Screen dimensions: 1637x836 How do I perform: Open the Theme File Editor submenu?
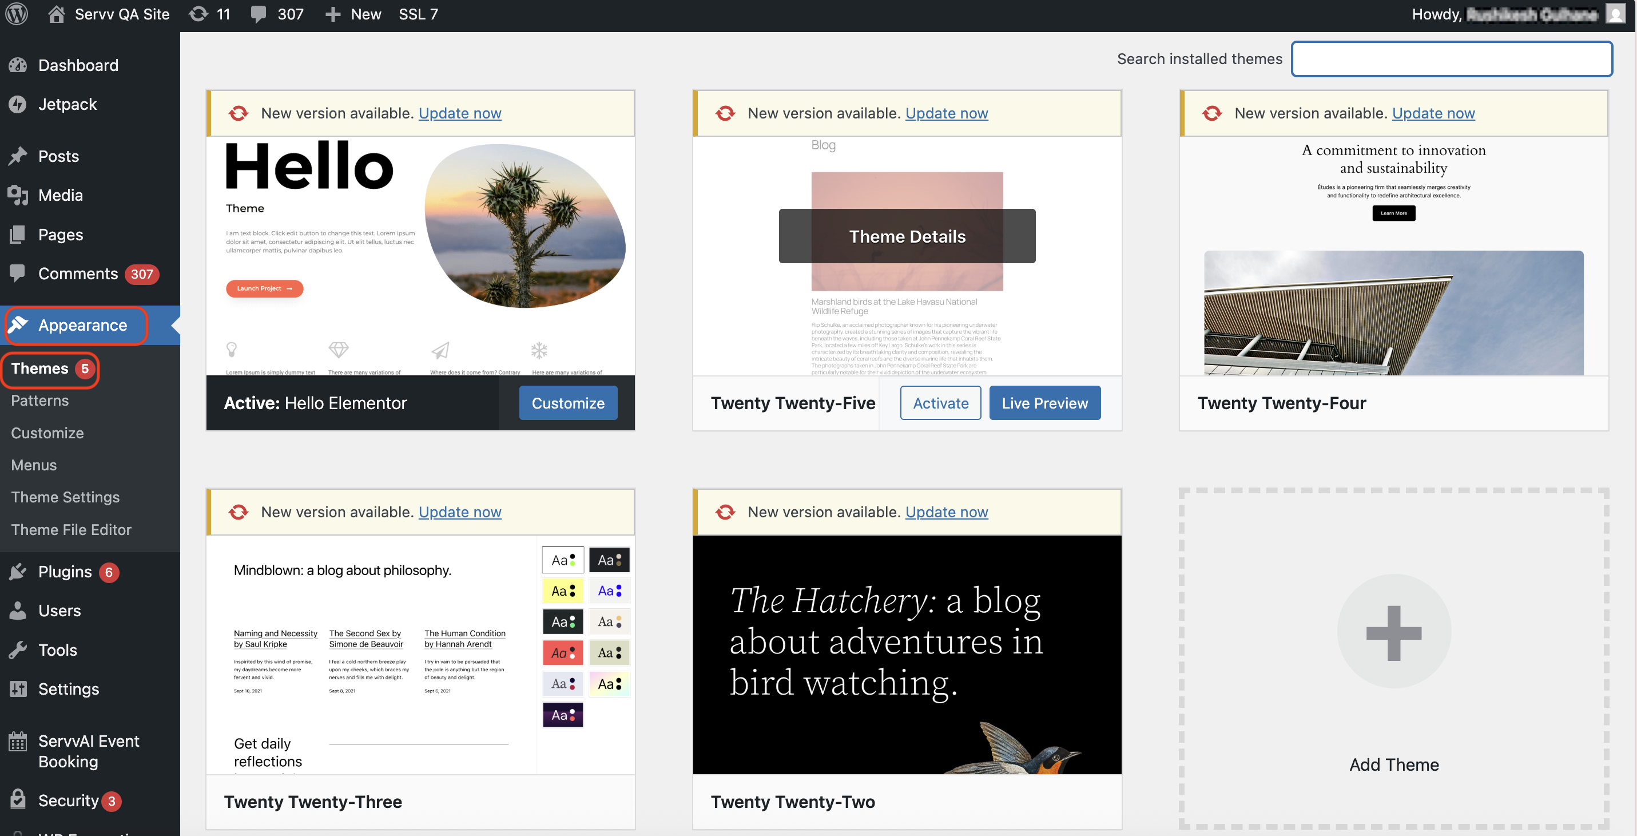pos(71,529)
